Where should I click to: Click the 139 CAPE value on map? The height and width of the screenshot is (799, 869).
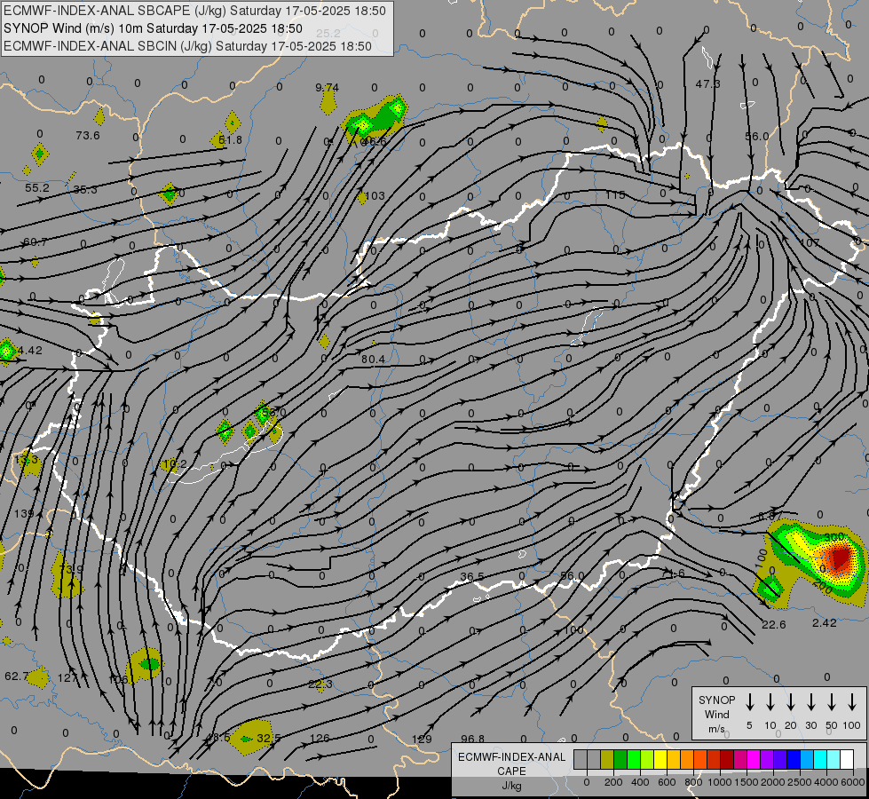tap(24, 513)
